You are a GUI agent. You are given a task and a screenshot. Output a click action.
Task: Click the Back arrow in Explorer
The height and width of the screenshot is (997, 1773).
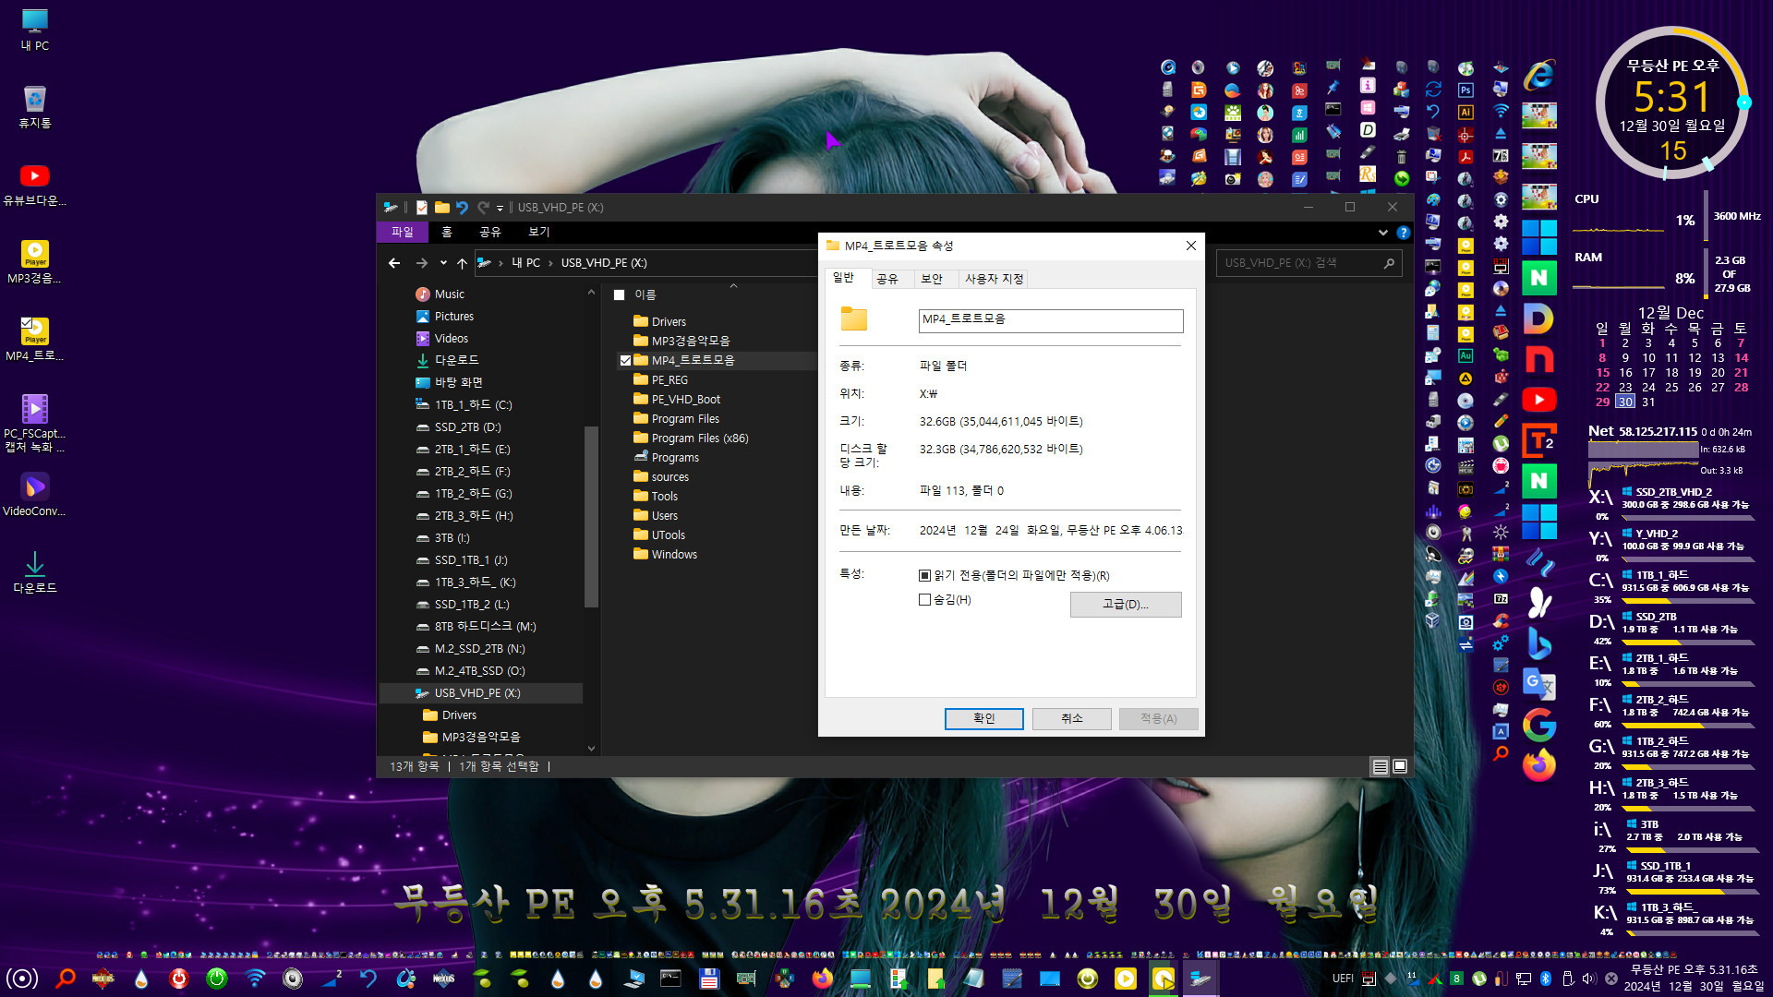pos(394,263)
